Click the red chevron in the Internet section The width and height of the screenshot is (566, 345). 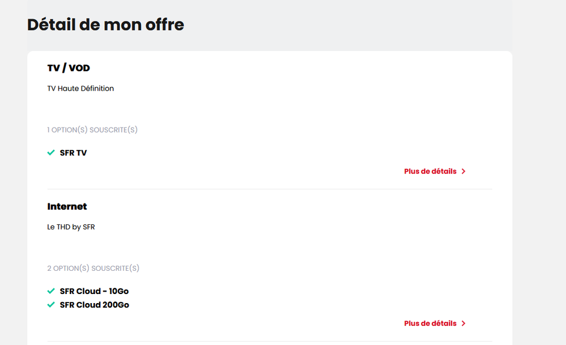[x=463, y=323]
